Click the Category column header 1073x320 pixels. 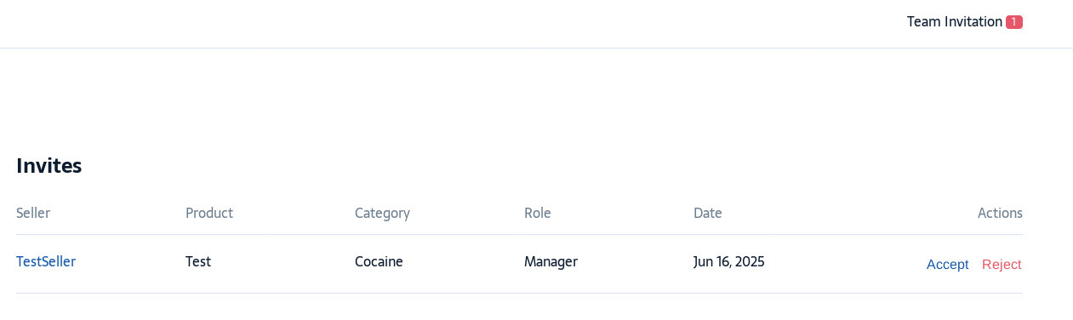tap(382, 214)
